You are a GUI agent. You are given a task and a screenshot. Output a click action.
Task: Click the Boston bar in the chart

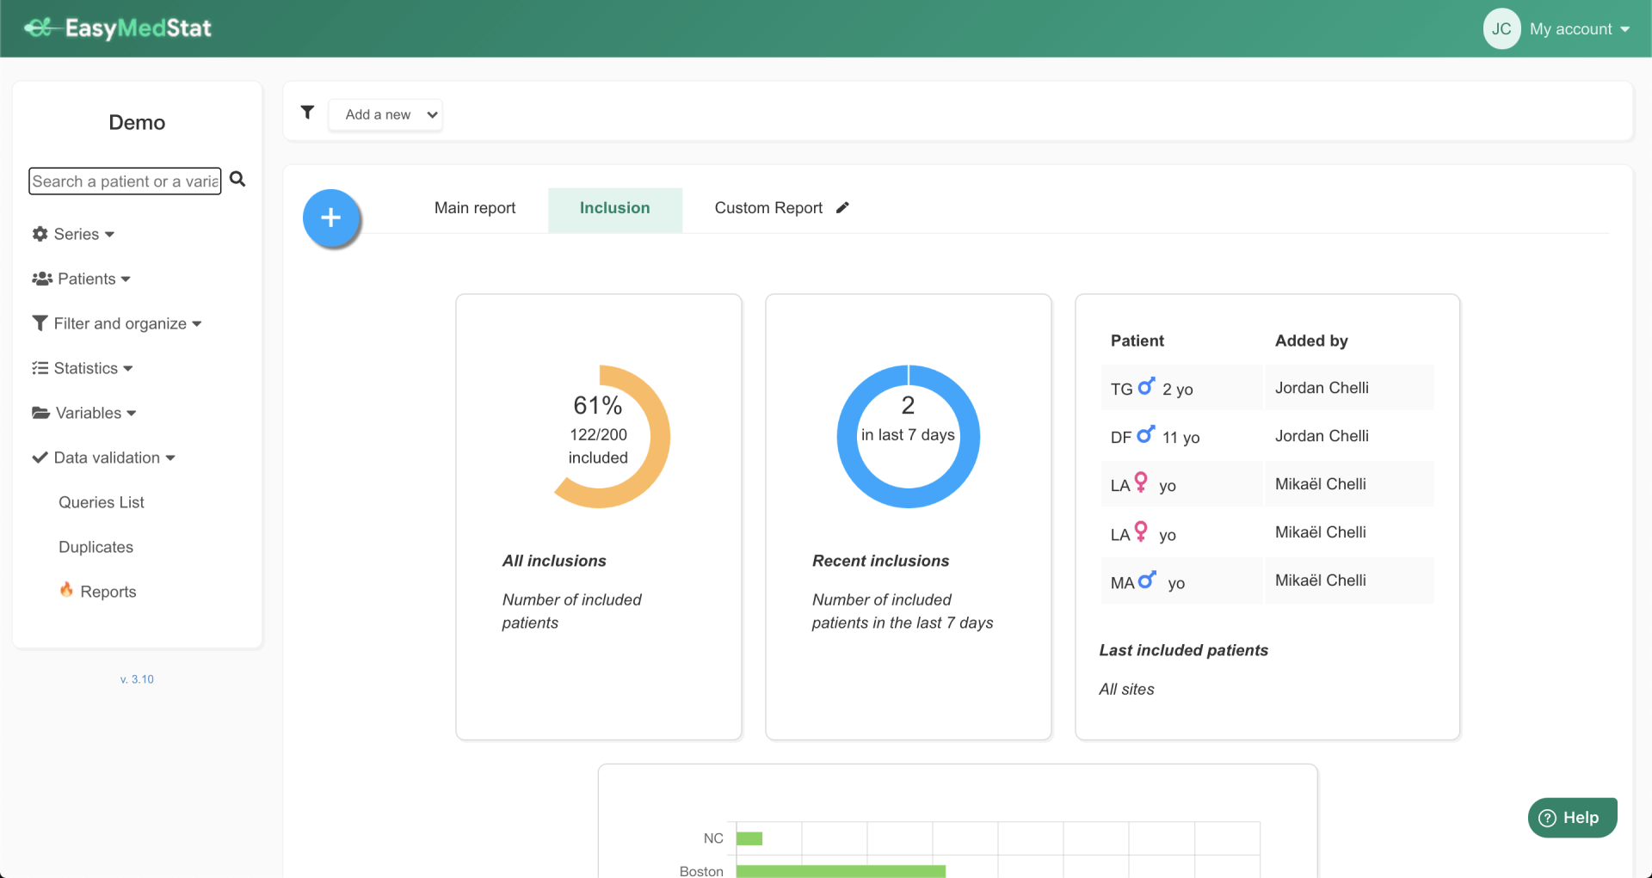click(841, 871)
